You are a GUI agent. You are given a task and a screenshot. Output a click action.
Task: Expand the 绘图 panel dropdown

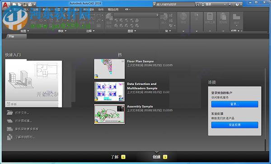pos(25,31)
